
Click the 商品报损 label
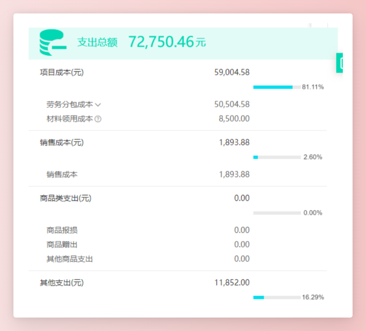coord(62,230)
